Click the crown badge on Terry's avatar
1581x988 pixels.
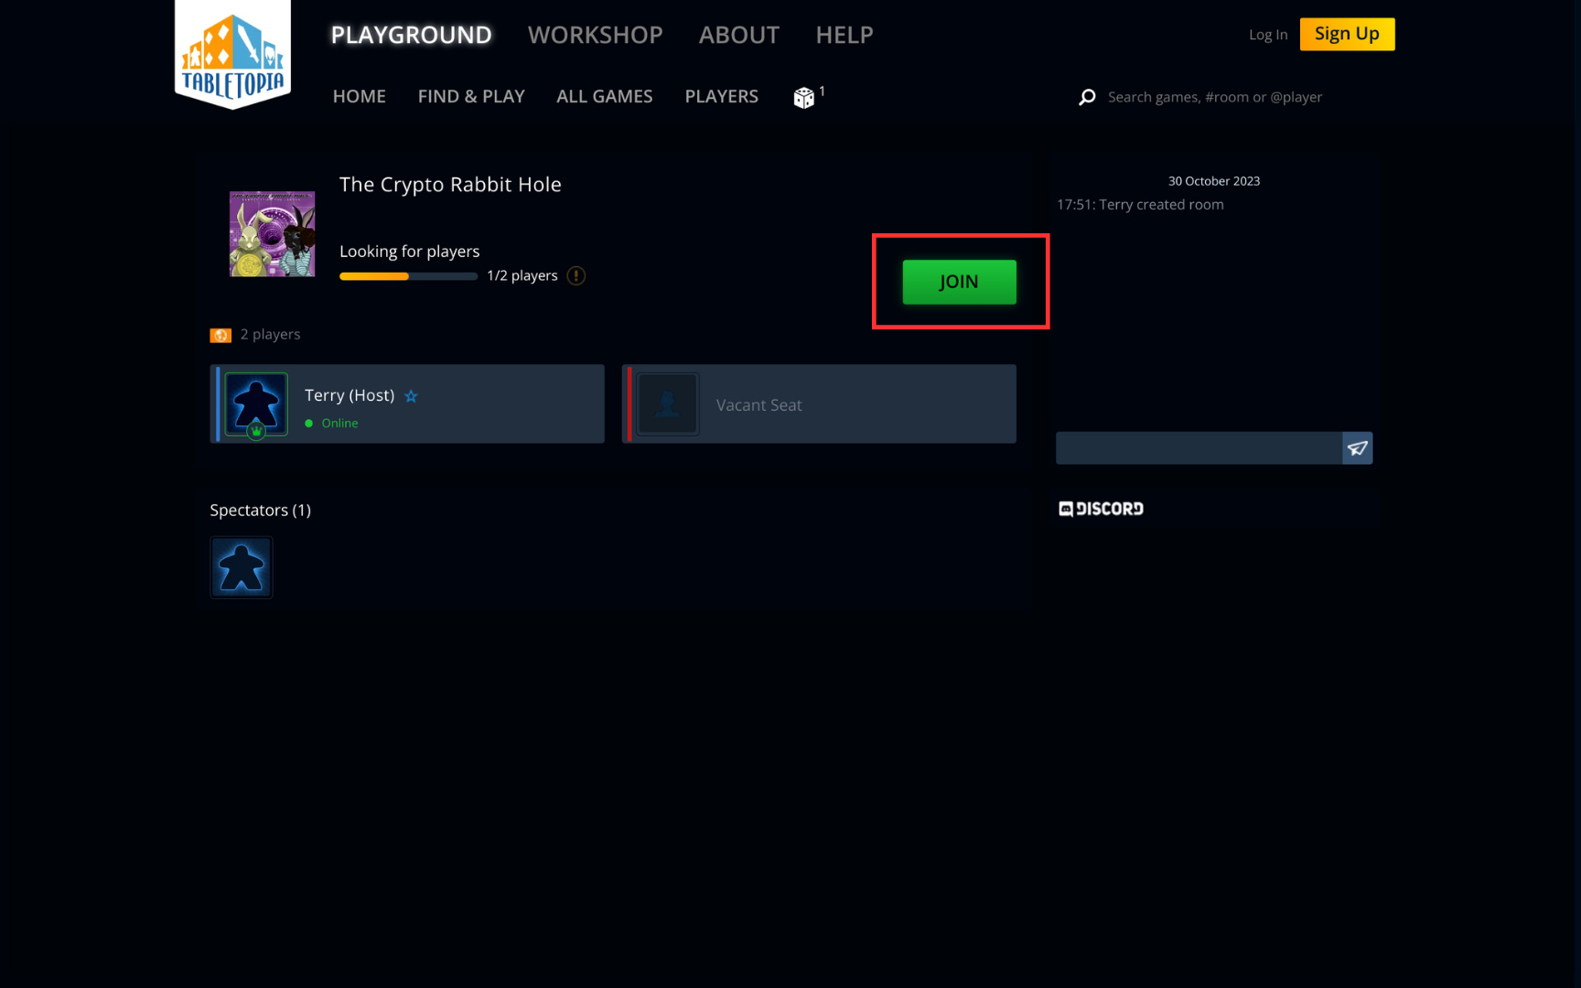256,429
